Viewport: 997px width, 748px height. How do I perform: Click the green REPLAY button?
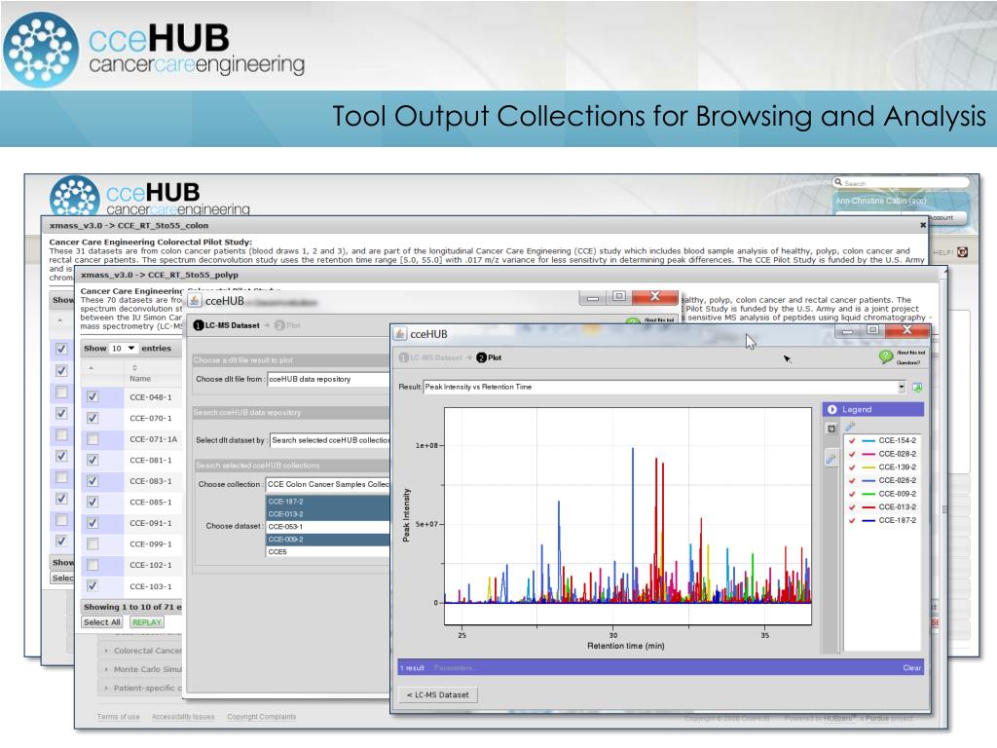[147, 622]
